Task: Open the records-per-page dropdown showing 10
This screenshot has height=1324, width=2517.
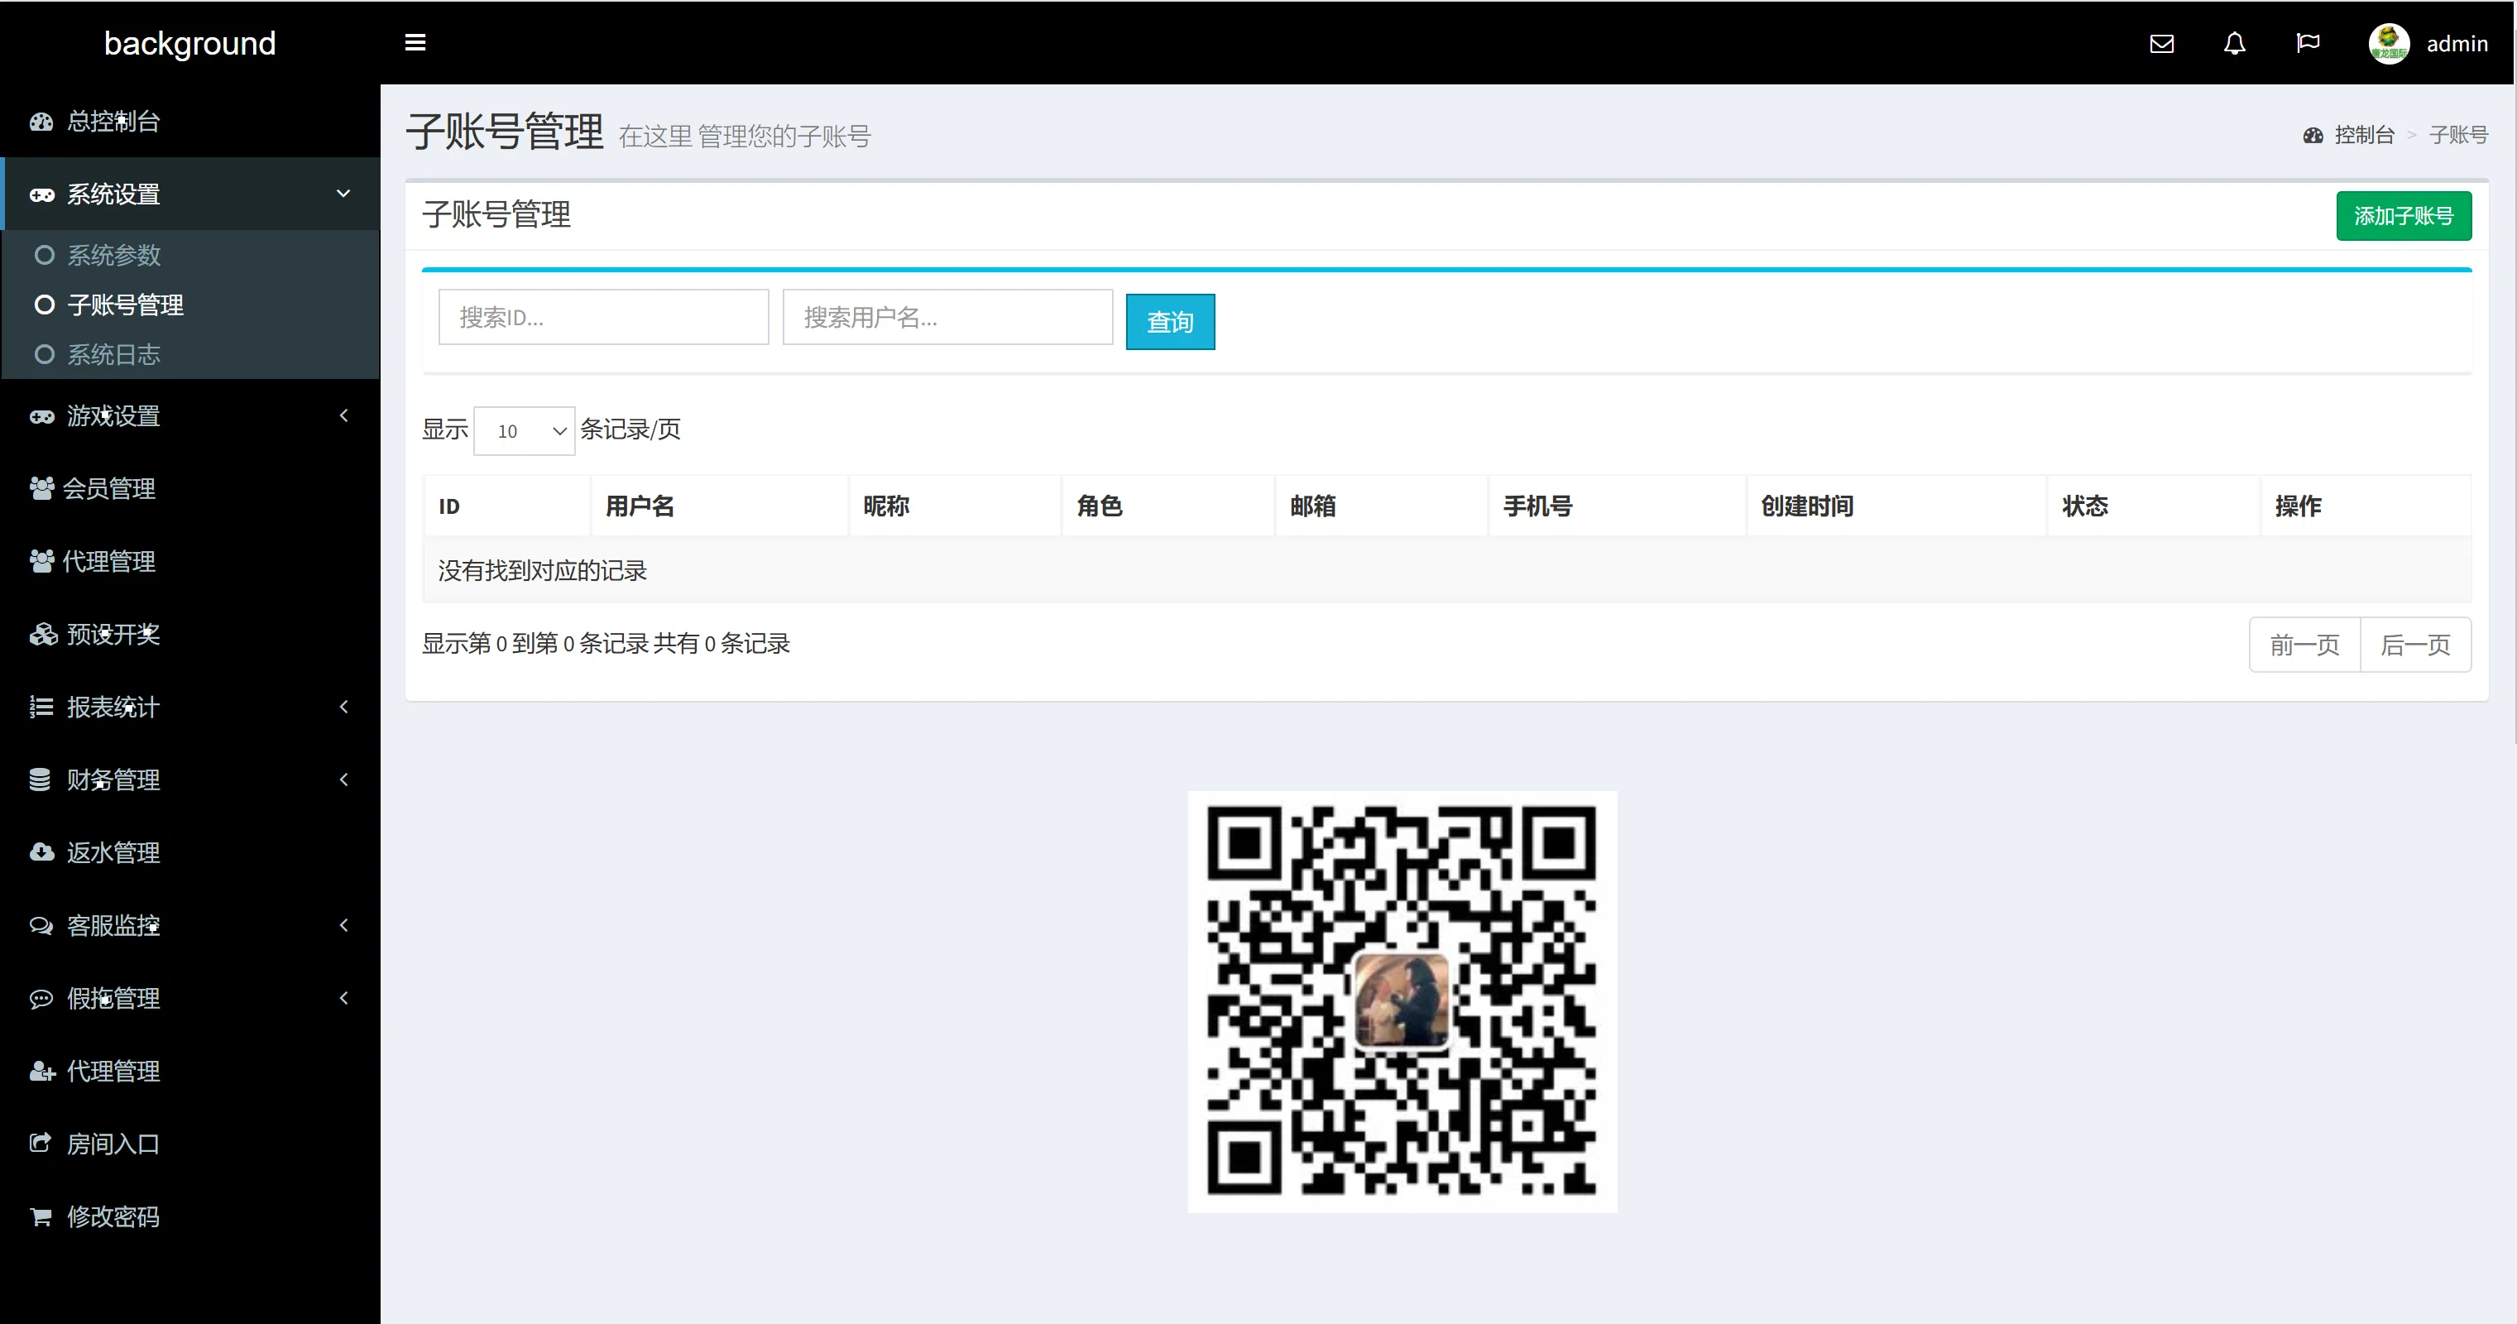Action: [x=525, y=431]
